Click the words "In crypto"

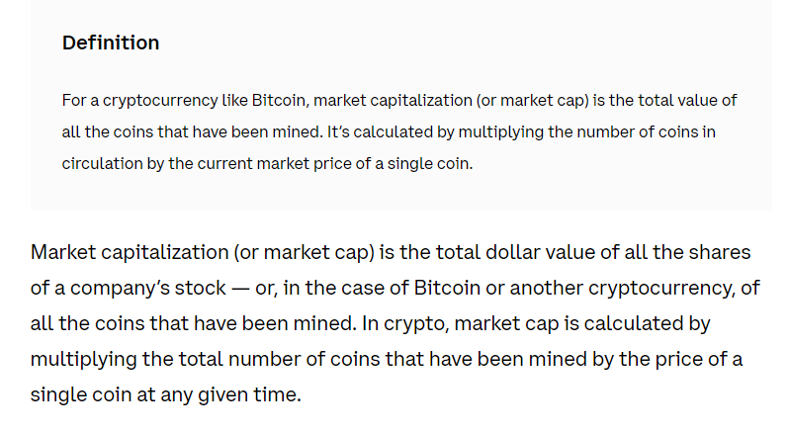(x=404, y=323)
